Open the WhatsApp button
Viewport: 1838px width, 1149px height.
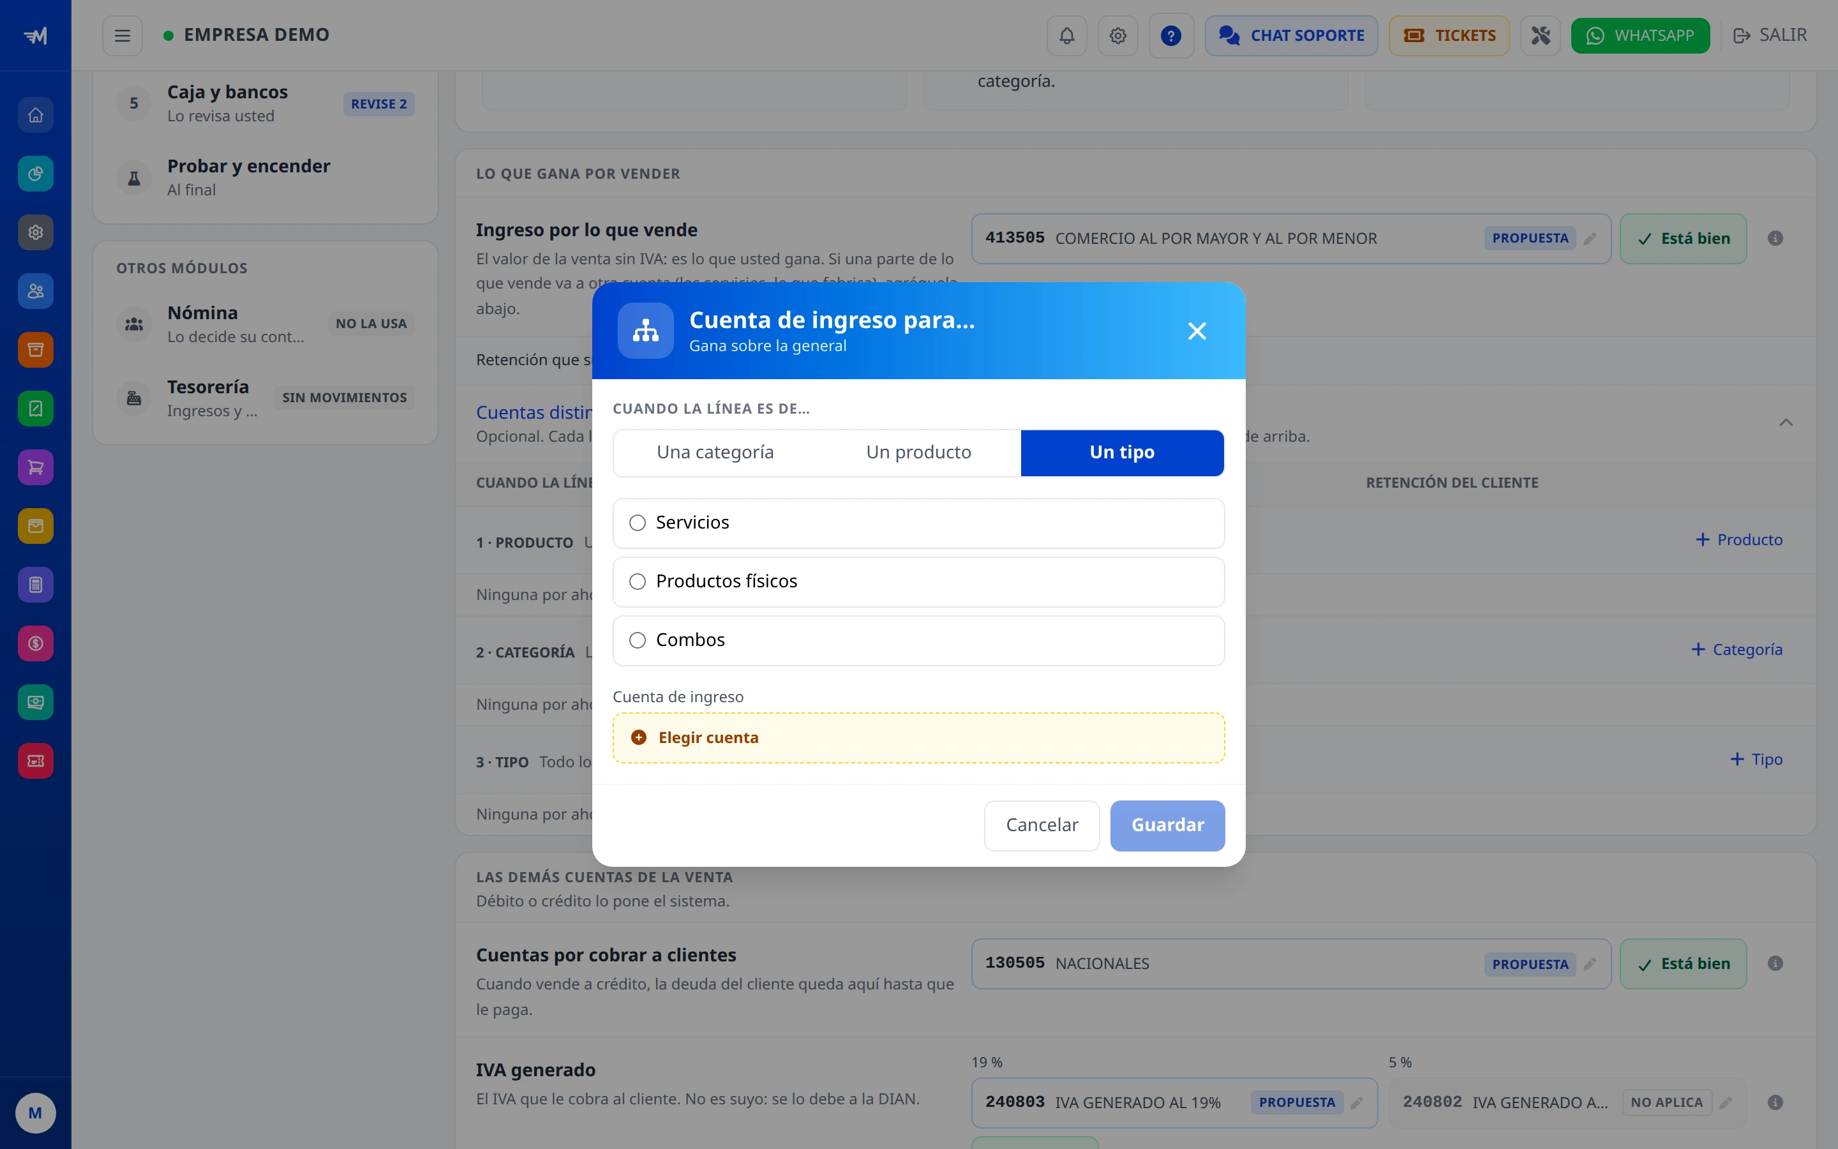coord(1640,36)
